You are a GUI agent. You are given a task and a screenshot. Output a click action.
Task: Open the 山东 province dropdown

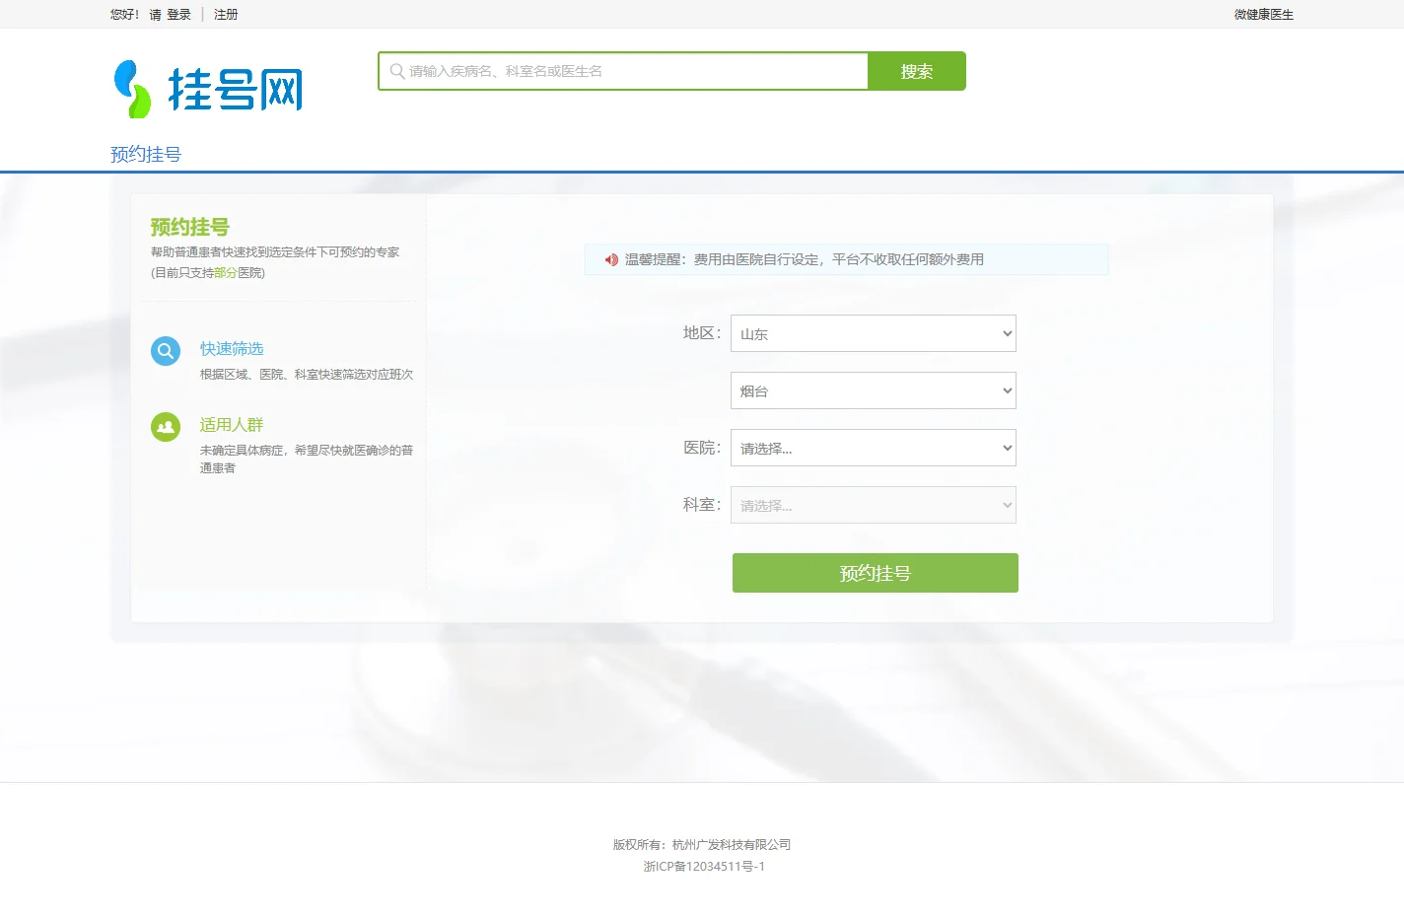click(874, 333)
